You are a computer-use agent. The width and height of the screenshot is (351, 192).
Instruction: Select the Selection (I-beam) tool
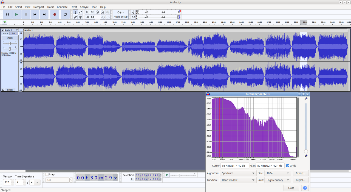pos(75,12)
